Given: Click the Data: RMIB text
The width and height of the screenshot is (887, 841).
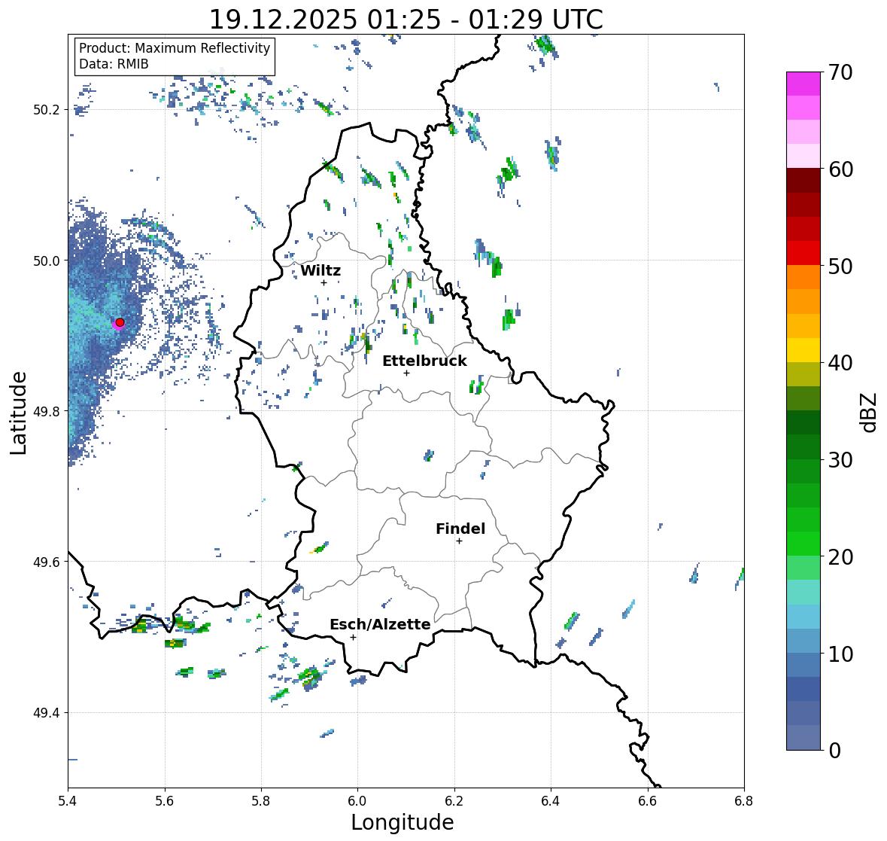Looking at the screenshot, I should 114,64.
